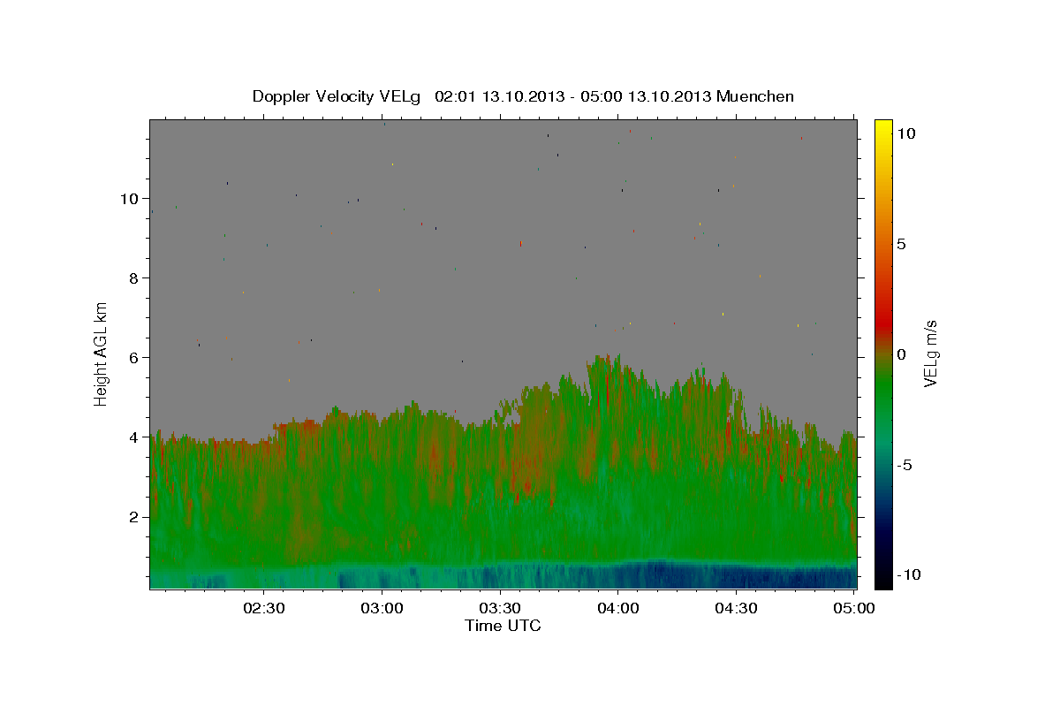Click the "Muenchen" location in the title
1060x707 pixels.
pyautogui.click(x=756, y=96)
